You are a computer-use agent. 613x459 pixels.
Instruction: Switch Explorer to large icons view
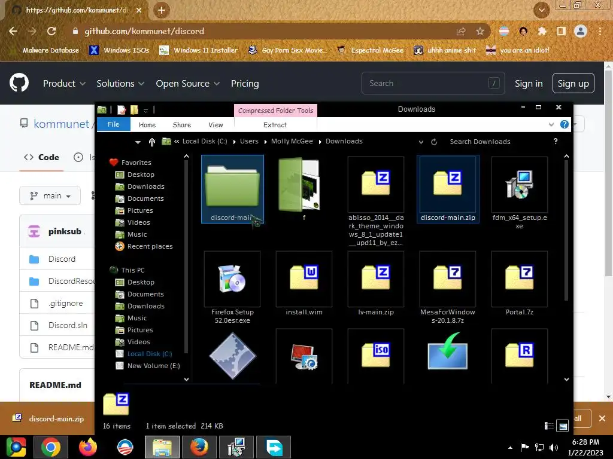point(563,426)
